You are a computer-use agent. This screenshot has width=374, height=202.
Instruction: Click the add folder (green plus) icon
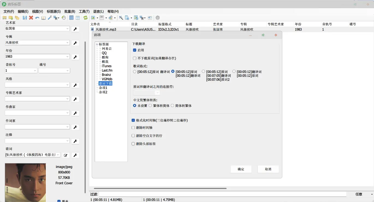[11, 18]
